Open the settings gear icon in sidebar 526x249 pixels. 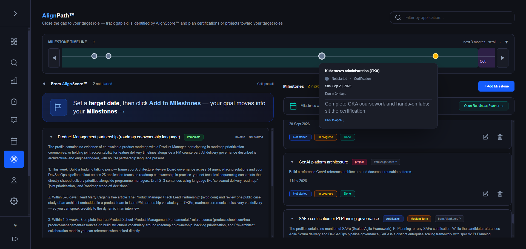click(14, 201)
